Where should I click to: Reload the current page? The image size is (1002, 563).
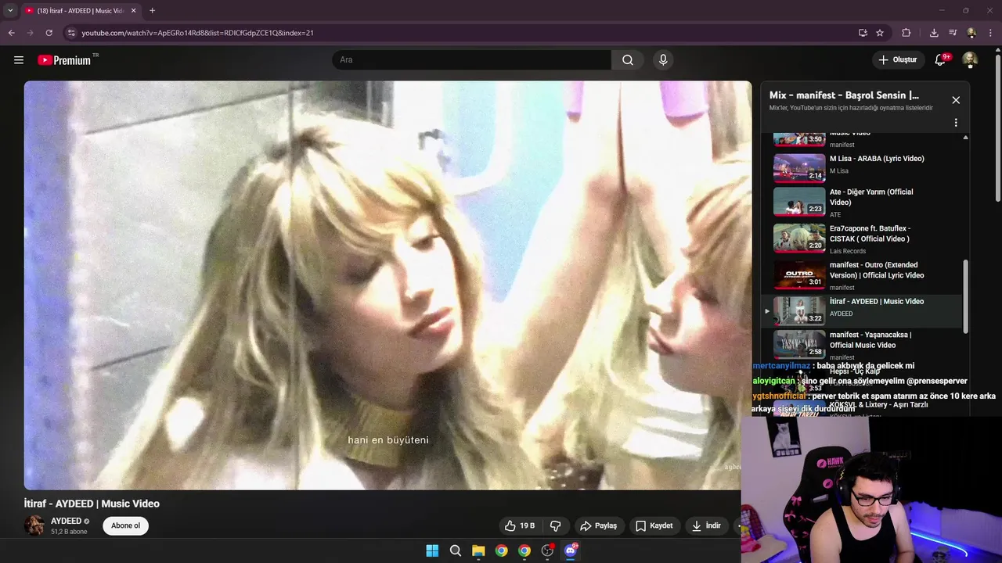[x=49, y=33]
